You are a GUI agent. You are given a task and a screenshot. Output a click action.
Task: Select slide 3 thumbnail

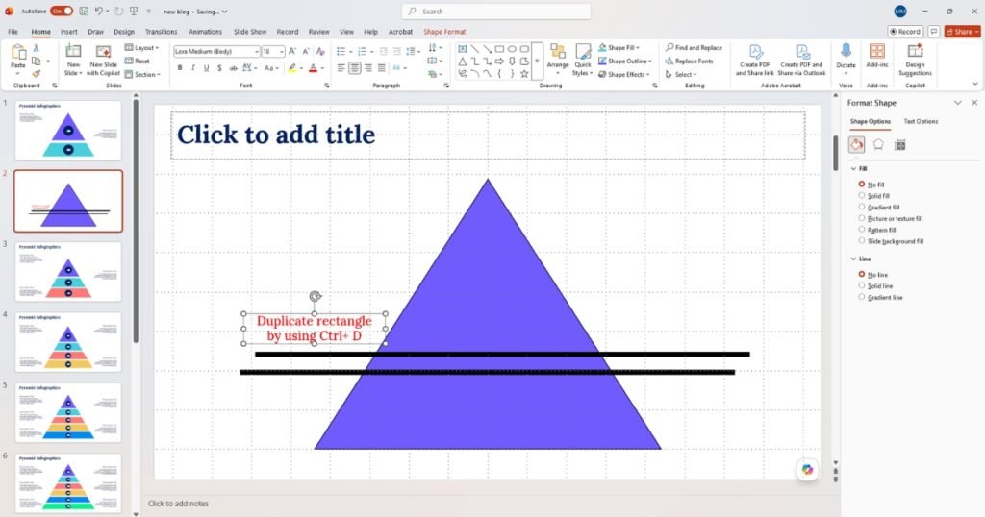coord(68,272)
